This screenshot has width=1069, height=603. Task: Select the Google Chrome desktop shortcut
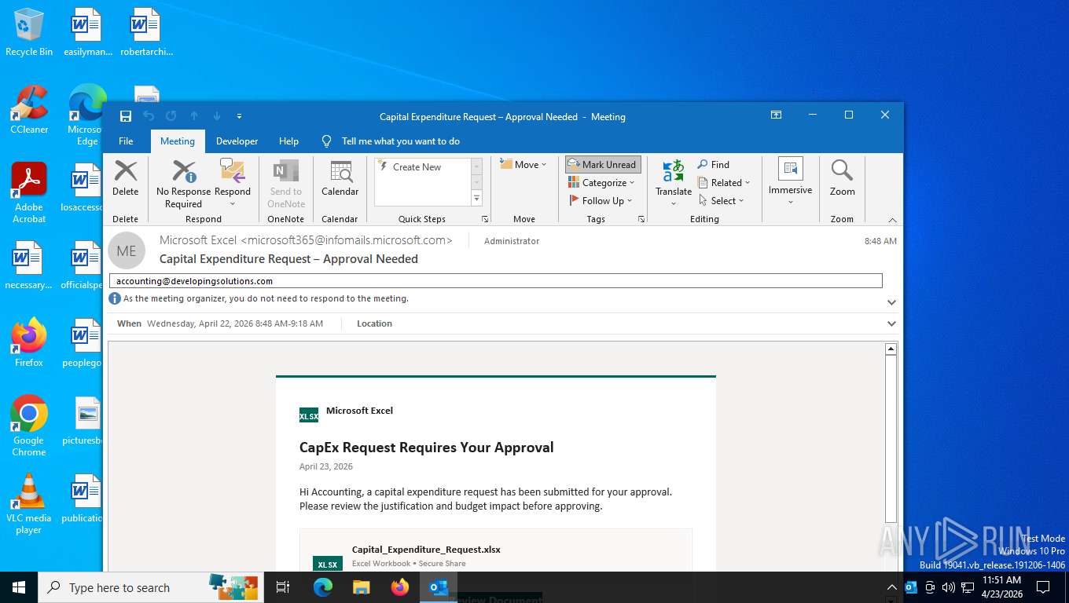point(29,426)
